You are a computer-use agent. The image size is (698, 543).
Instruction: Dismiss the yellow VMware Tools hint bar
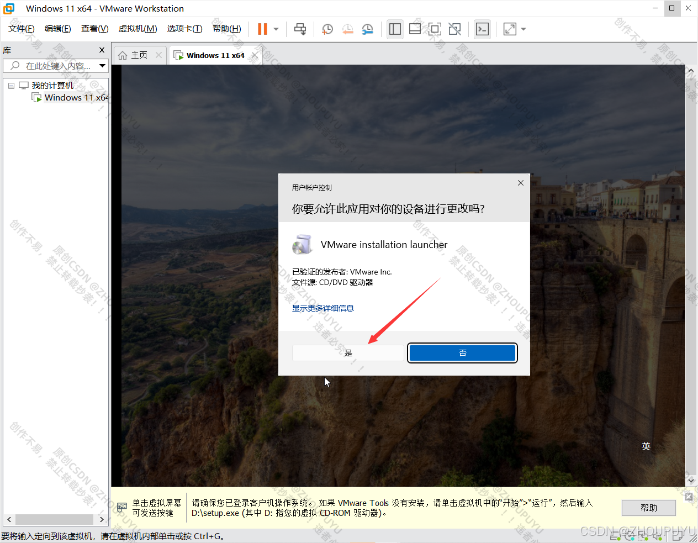click(x=689, y=497)
